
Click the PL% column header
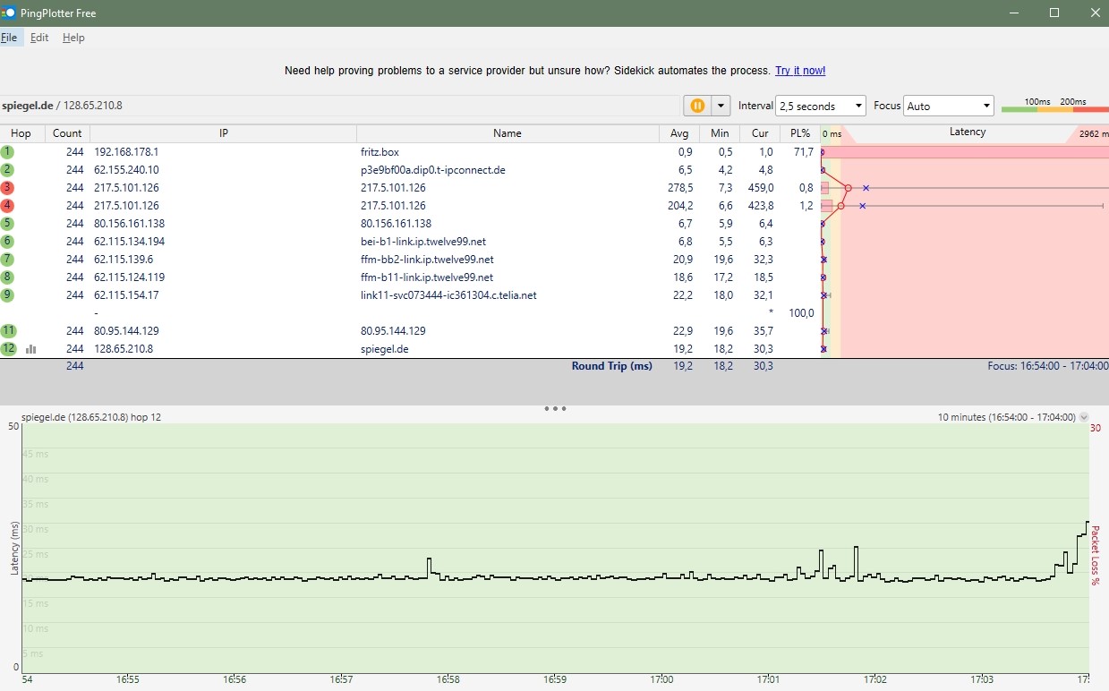[x=799, y=133]
